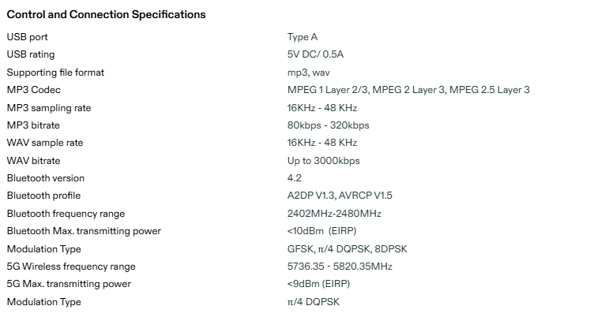Click the Type A value
Viewport: 609px width, 317px height.
[303, 37]
